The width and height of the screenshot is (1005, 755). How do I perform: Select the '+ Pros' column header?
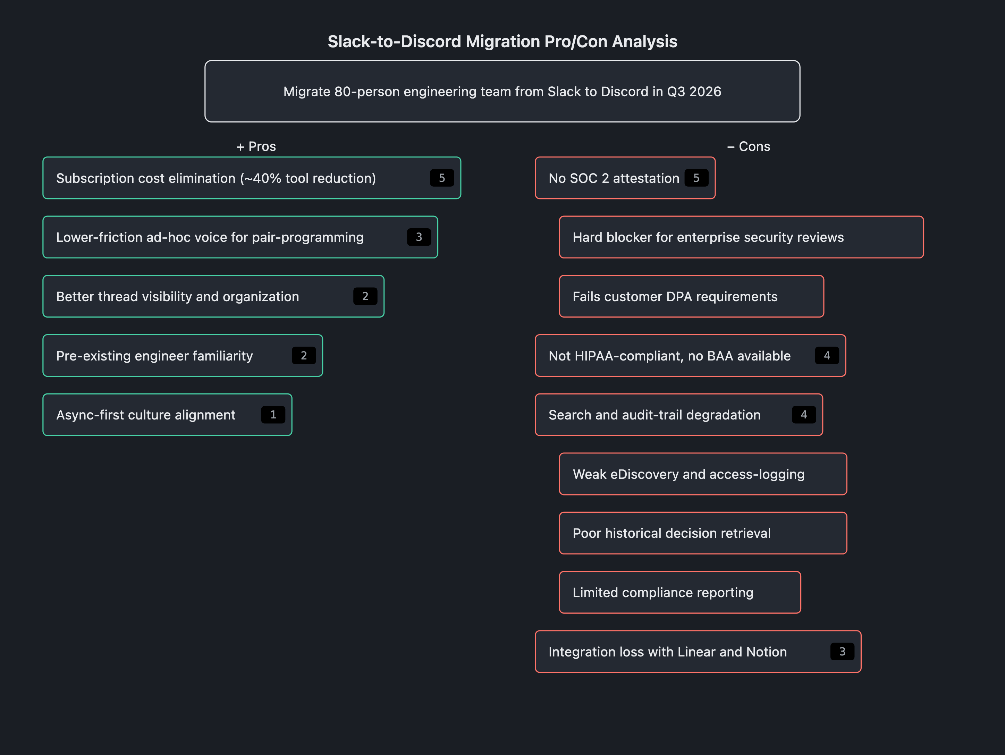[x=256, y=146]
